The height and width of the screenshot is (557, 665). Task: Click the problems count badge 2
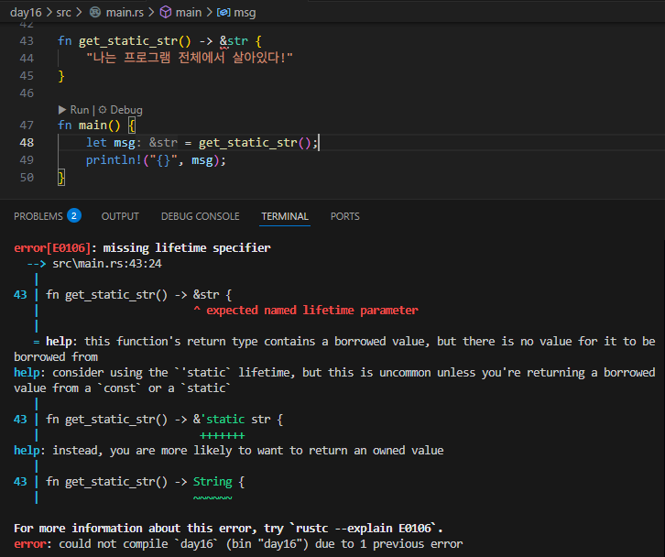(74, 216)
